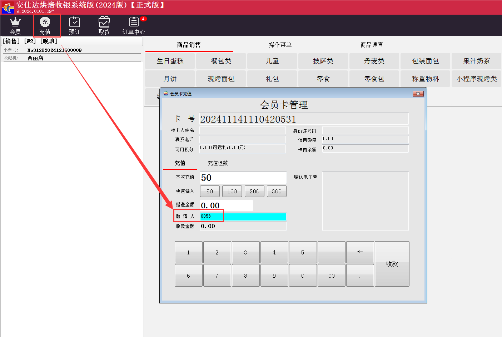Choose 餐包类 category
This screenshot has width=502, height=337.
221,61
